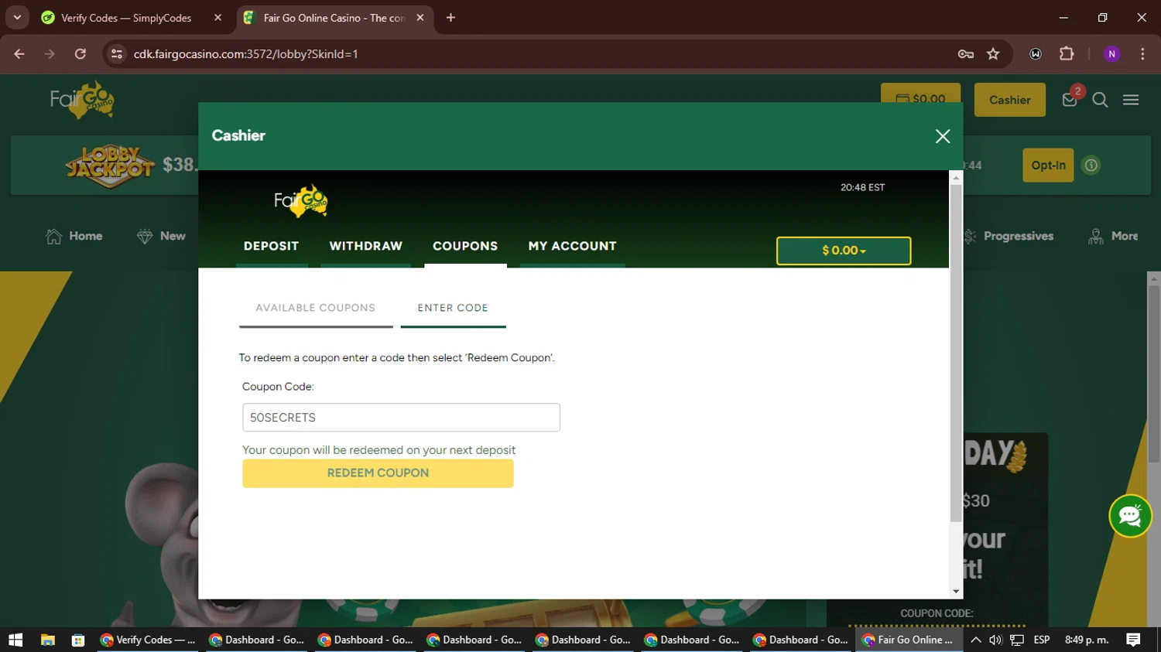Viewport: 1161px width, 652px height.
Task: Switch to AVAILABLE COUPONS sub-tab
Action: coord(316,308)
